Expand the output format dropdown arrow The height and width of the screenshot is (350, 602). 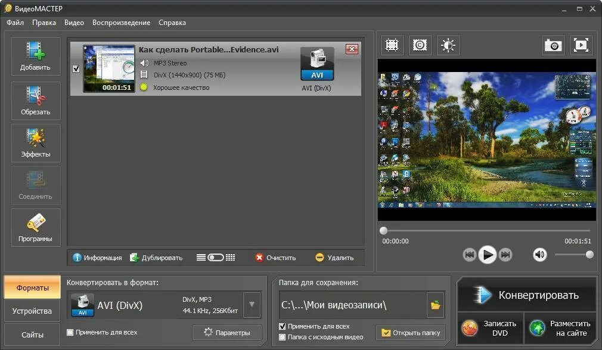(x=252, y=304)
